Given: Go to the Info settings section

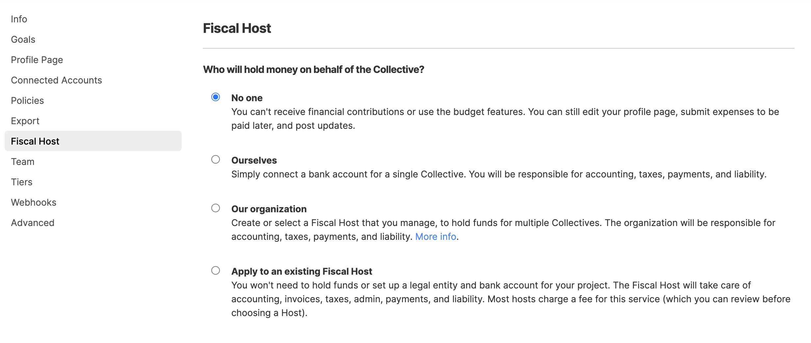Looking at the screenshot, I should point(19,19).
